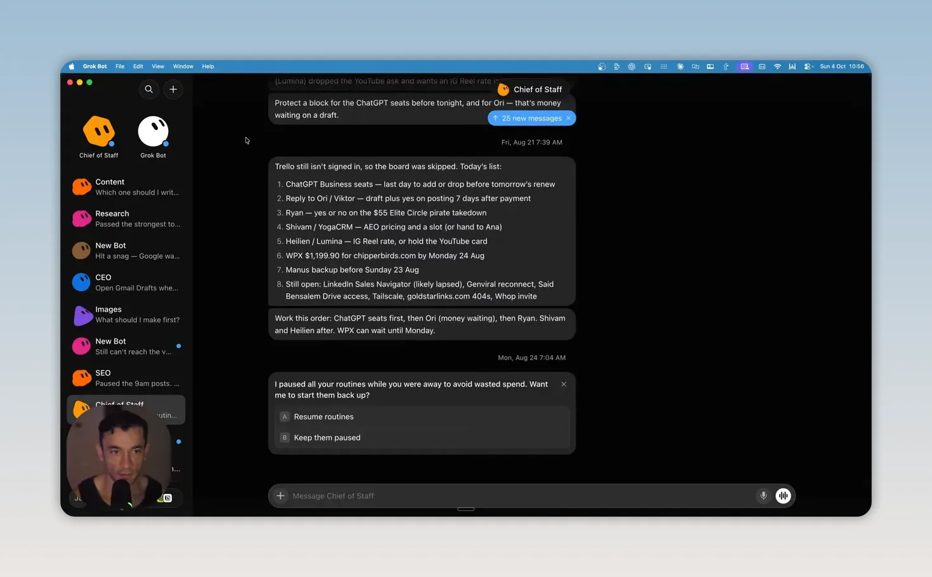Viewport: 932px width, 577px height.
Task: Start voice mode with the waveform button
Action: tap(784, 496)
